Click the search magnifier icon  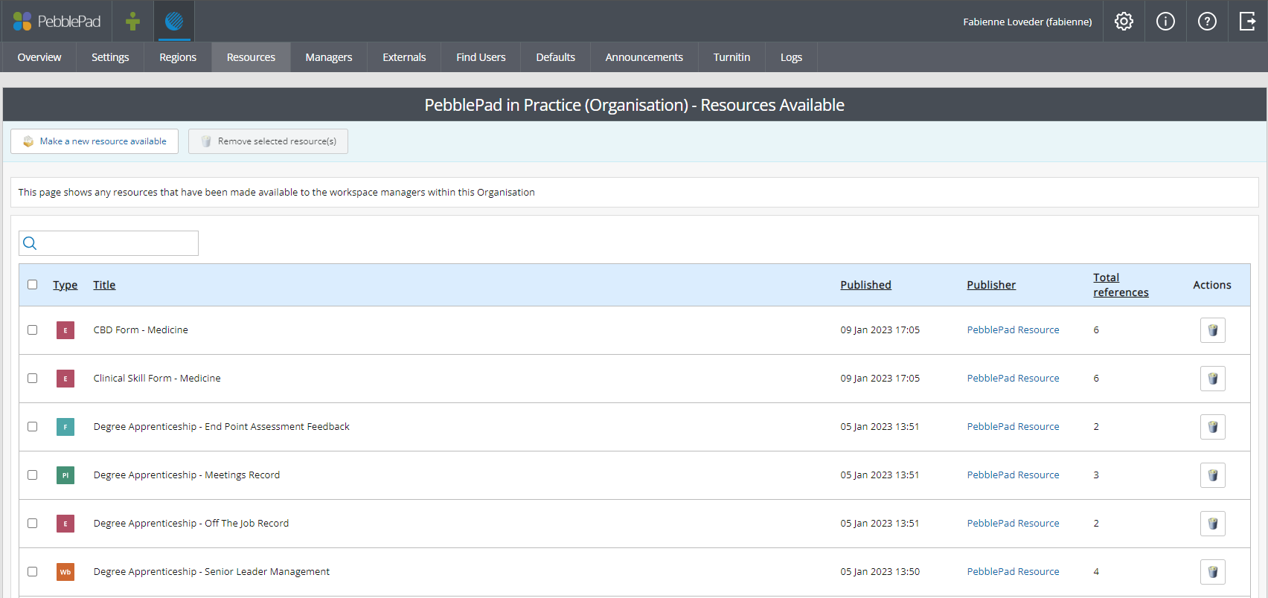pos(30,243)
